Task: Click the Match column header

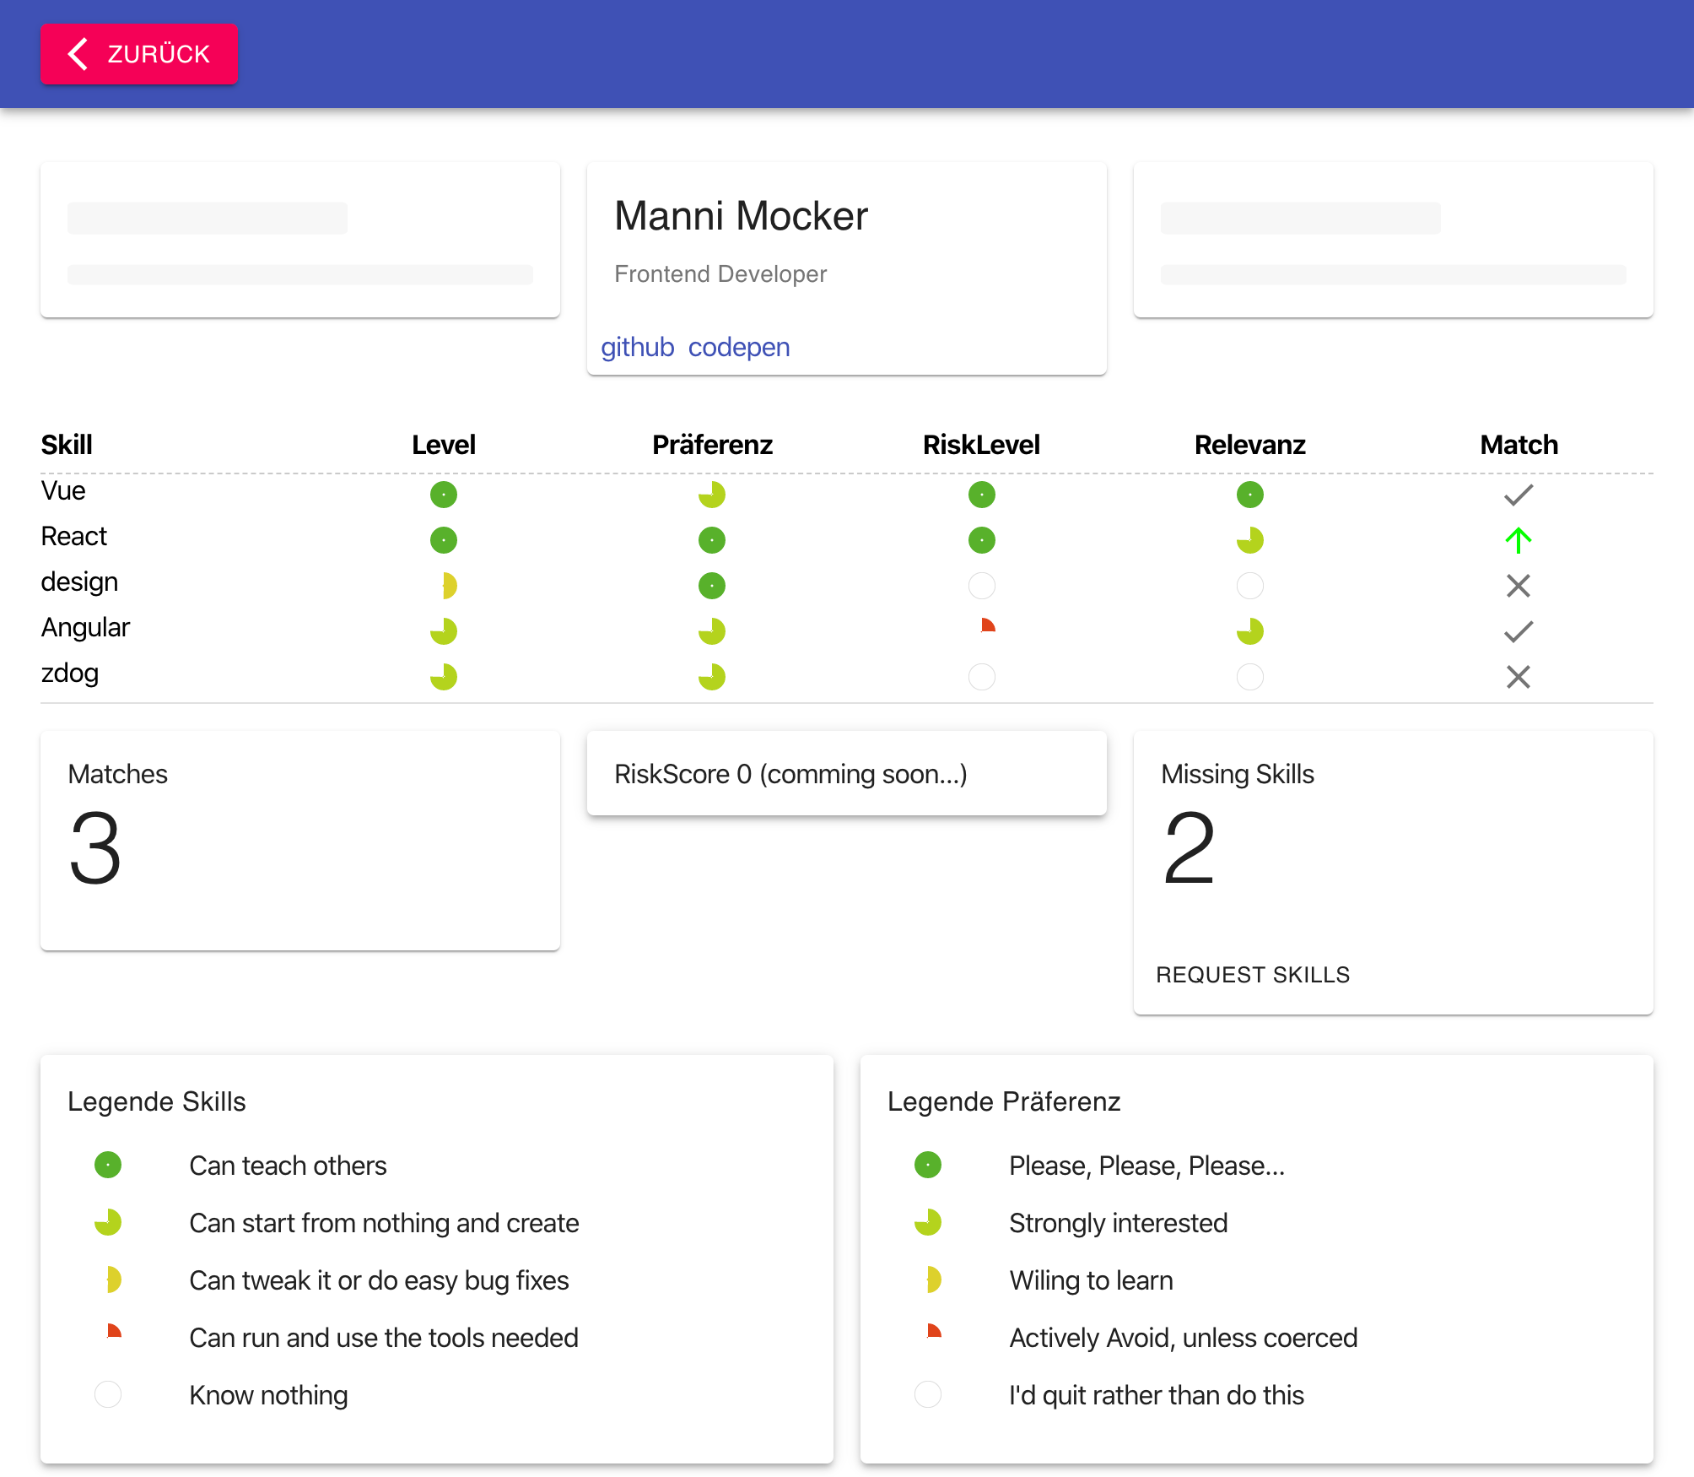Action: pyautogui.click(x=1519, y=445)
